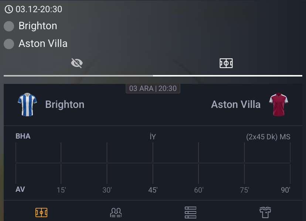Click the stadium icon near the top right
Viewport: 306px width, 221px height.
pyautogui.click(x=227, y=63)
